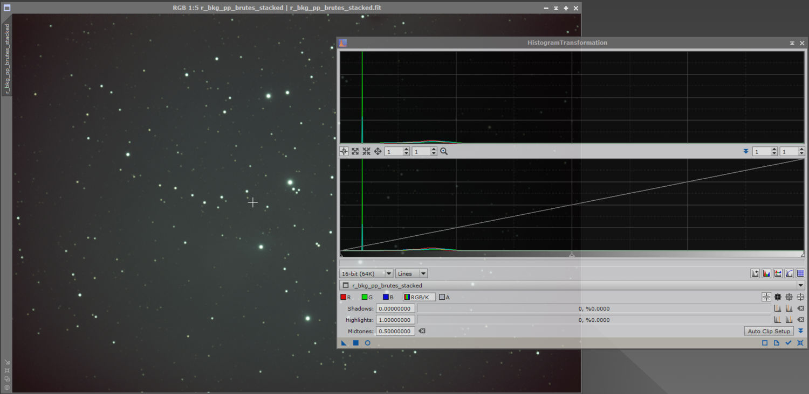Click the Auto Clip Setup button
Image resolution: width=809 pixels, height=394 pixels.
tap(769, 331)
